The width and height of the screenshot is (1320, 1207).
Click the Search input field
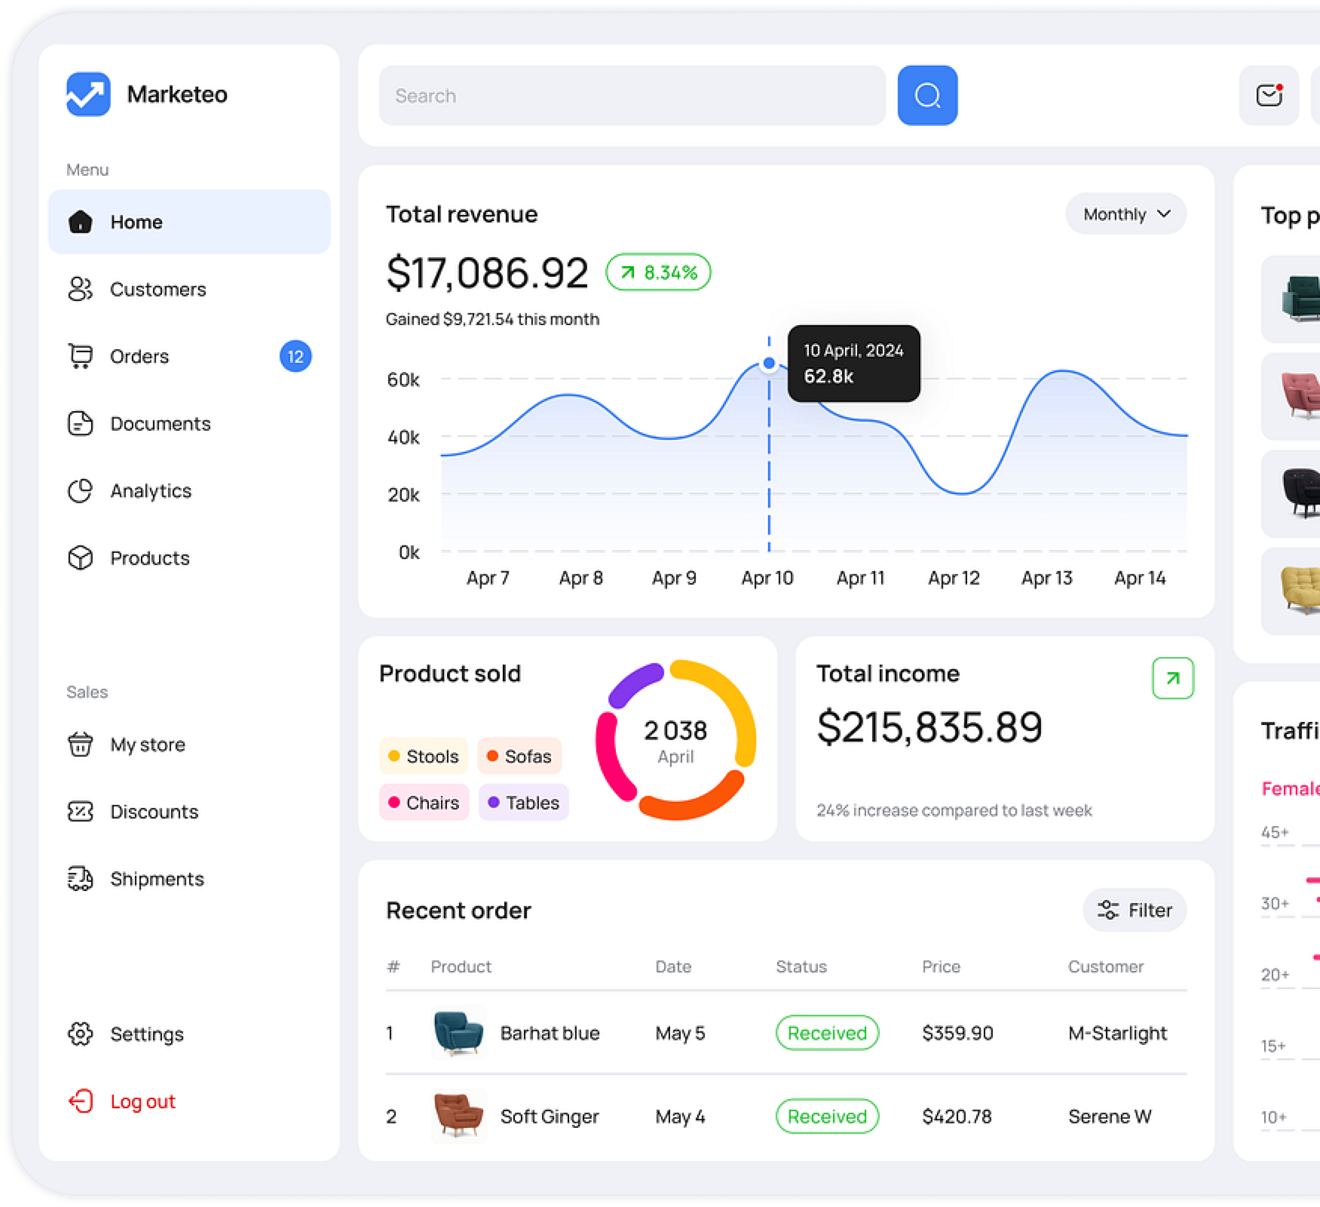pyautogui.click(x=632, y=96)
